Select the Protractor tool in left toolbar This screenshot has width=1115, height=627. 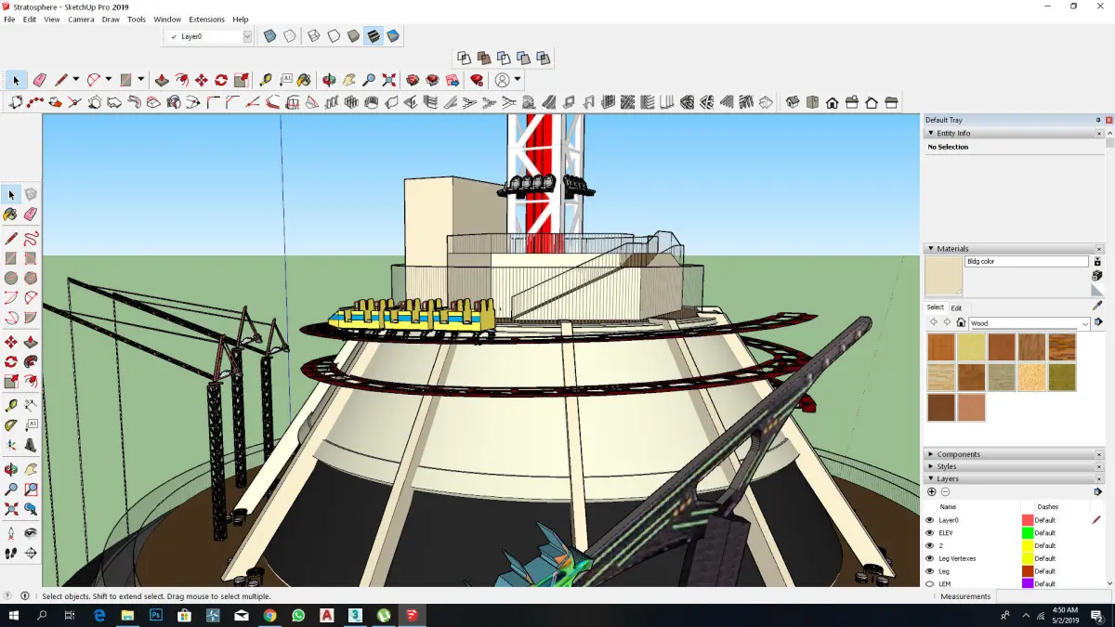pyautogui.click(x=11, y=425)
